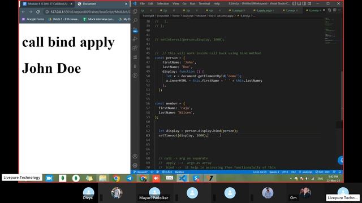Open the Search view in VS Code

pos(135,20)
